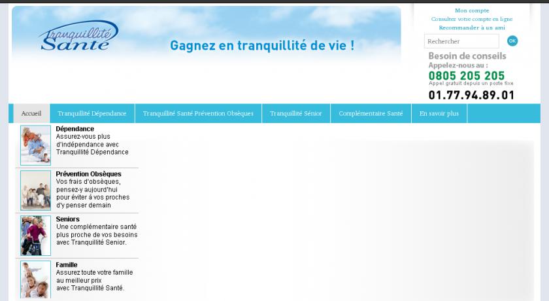Open the Prévention Obsèques family photo thumbnail
The image size is (549, 301).
(x=35, y=190)
